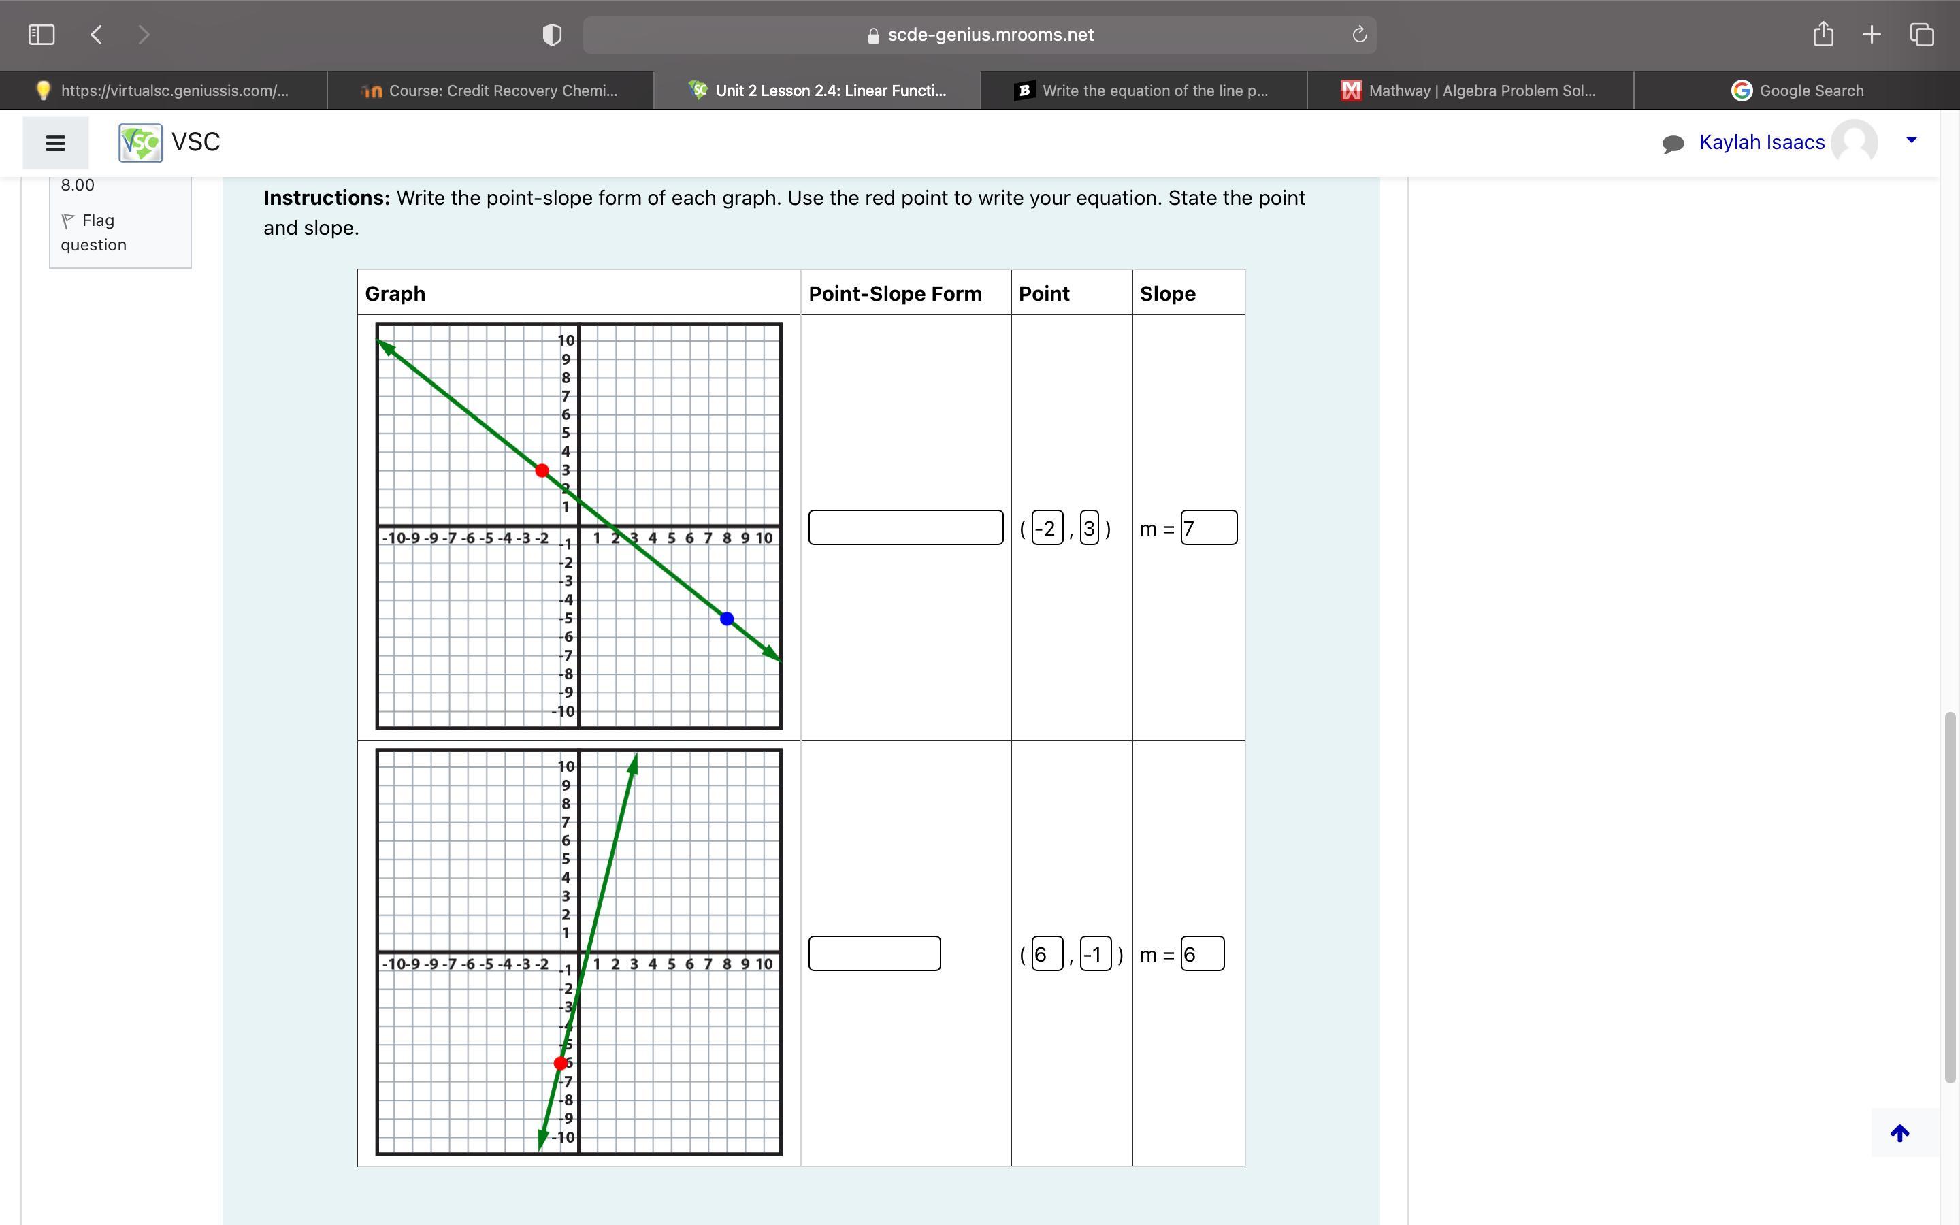Click the Safari sidebar toggle icon
Image resolution: width=1960 pixels, height=1225 pixels.
click(x=42, y=34)
